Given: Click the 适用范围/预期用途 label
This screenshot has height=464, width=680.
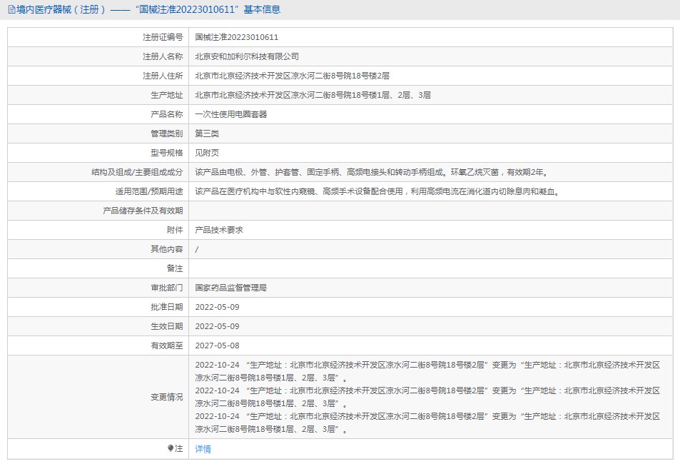Looking at the screenshot, I should click(149, 191).
